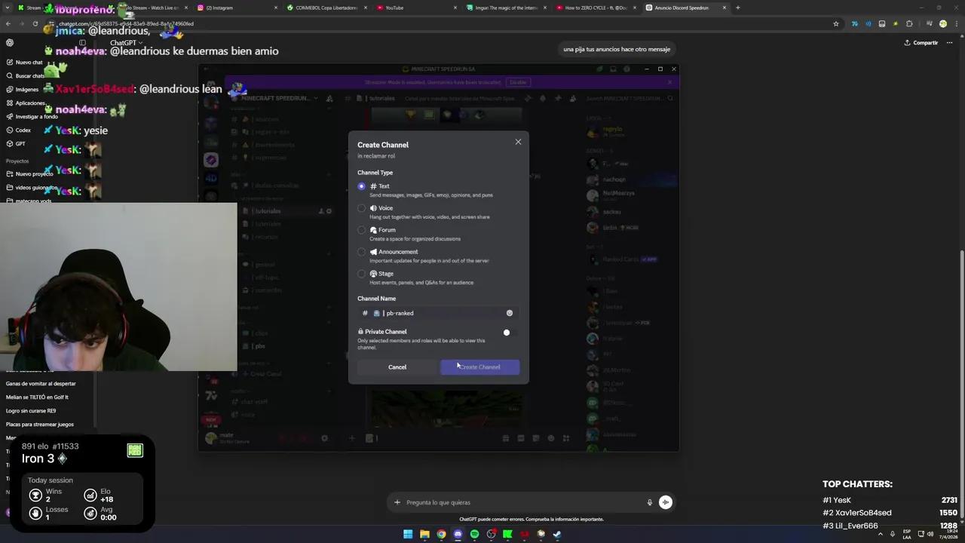Open ChatGPT three-dot options menu
965x543 pixels.
(x=950, y=43)
